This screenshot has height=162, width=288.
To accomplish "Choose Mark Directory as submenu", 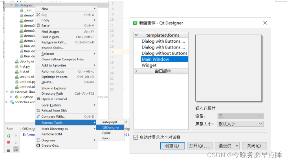I will [x=66, y=129].
